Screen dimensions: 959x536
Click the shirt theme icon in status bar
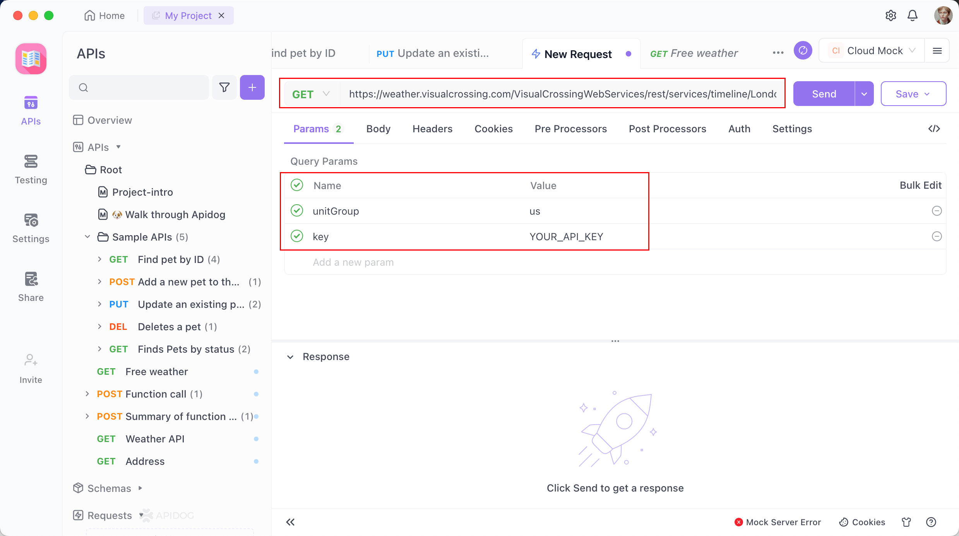pyautogui.click(x=906, y=522)
